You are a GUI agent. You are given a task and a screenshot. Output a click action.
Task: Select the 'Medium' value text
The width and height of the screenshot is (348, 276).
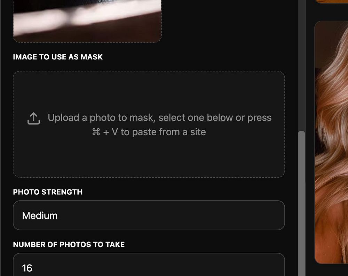click(40, 216)
